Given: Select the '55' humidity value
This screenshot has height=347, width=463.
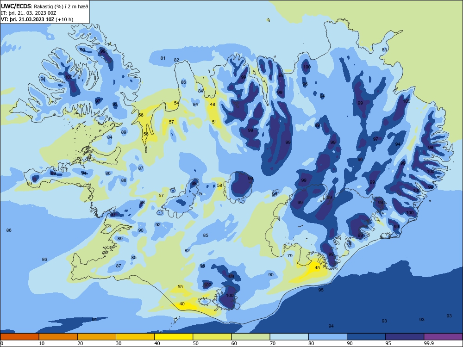Looking at the screenshot, I should 180,287.
